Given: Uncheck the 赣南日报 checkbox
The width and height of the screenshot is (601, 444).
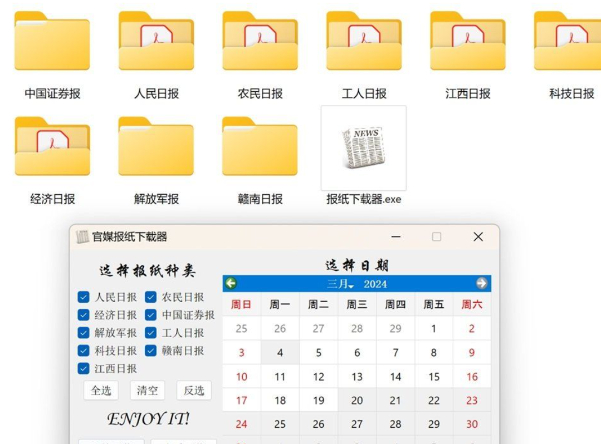Looking at the screenshot, I should pos(150,351).
